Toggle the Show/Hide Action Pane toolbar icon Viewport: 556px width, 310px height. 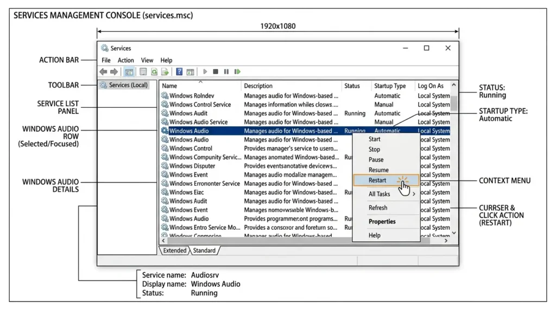pyautogui.click(x=191, y=72)
